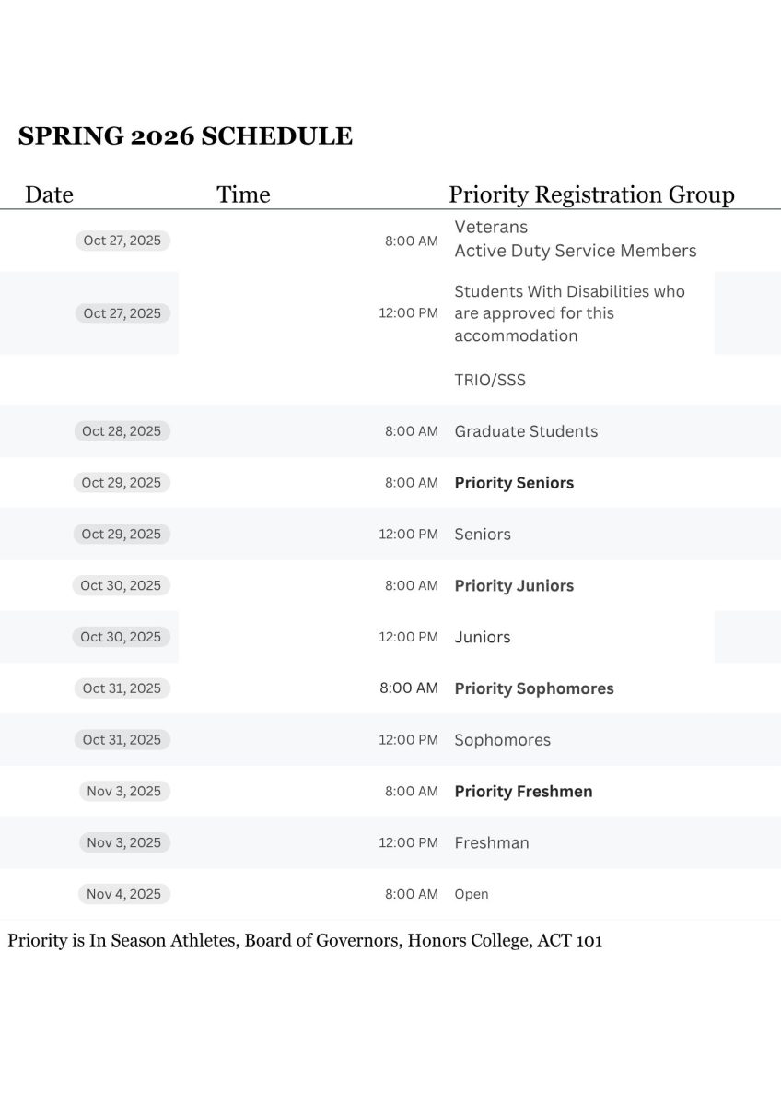Select the date badge for Priority Freshmen
The height and width of the screenshot is (1106, 781).
(123, 791)
